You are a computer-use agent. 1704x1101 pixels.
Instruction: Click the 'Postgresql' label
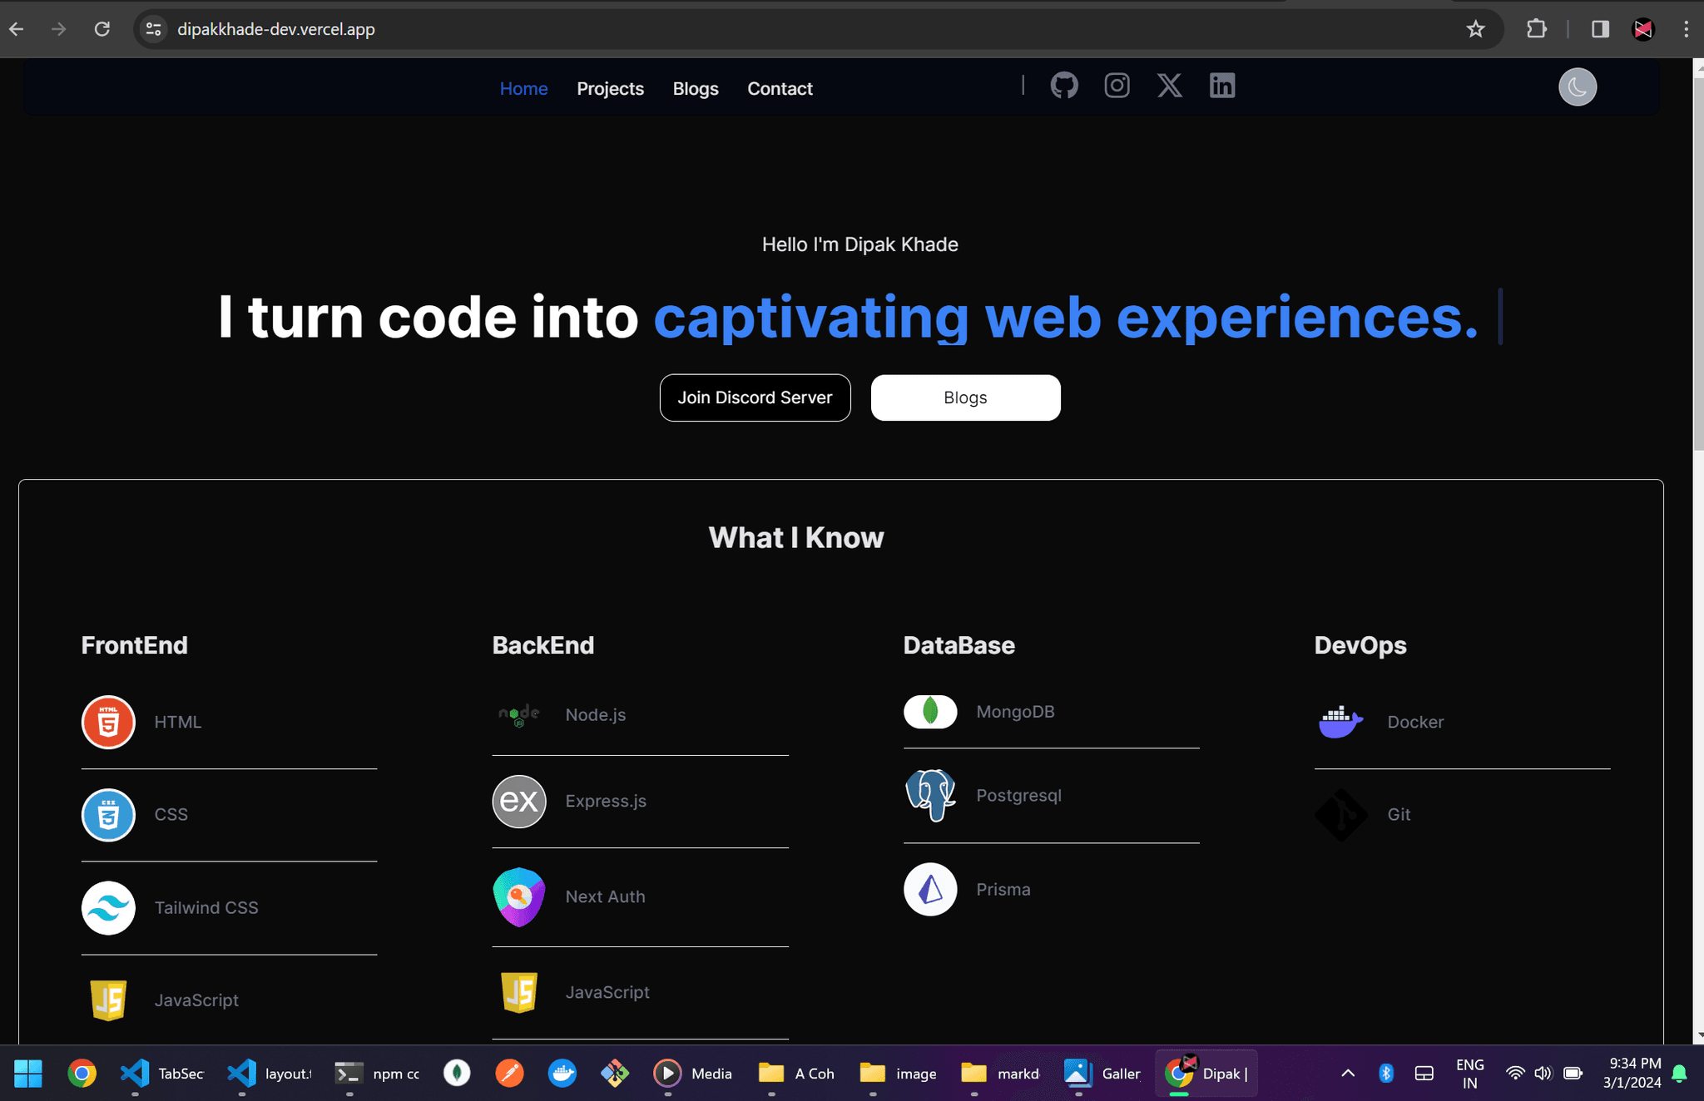coord(1018,795)
